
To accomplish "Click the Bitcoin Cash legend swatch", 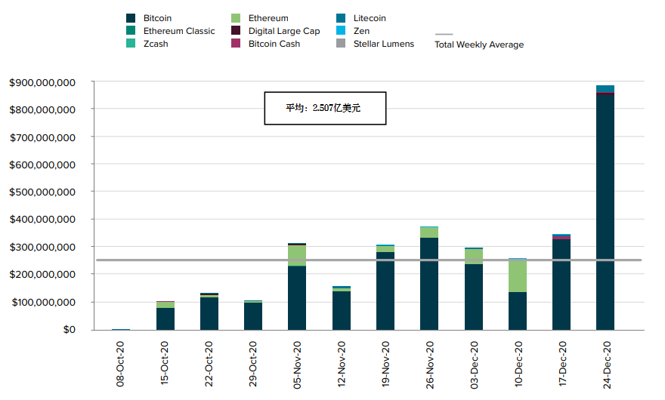I will [x=236, y=43].
